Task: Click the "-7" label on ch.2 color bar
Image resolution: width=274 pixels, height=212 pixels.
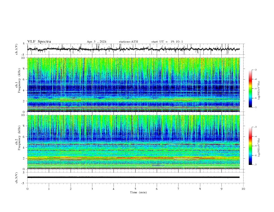Action: [255, 165]
